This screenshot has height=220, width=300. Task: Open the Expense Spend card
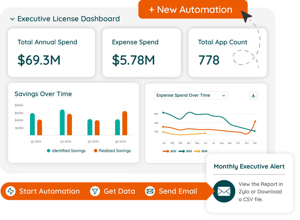click(x=141, y=53)
